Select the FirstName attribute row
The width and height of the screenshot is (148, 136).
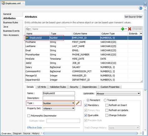[x=84, y=42]
